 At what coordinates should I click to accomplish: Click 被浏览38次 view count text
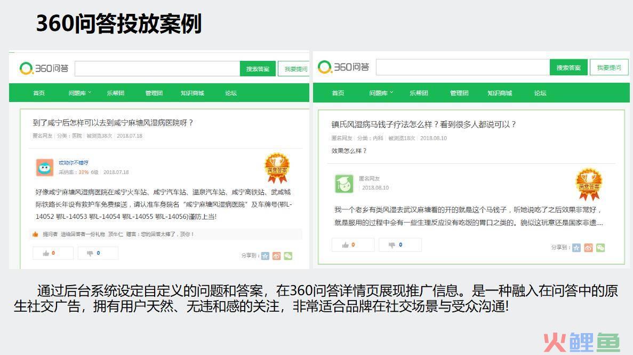click(x=99, y=136)
